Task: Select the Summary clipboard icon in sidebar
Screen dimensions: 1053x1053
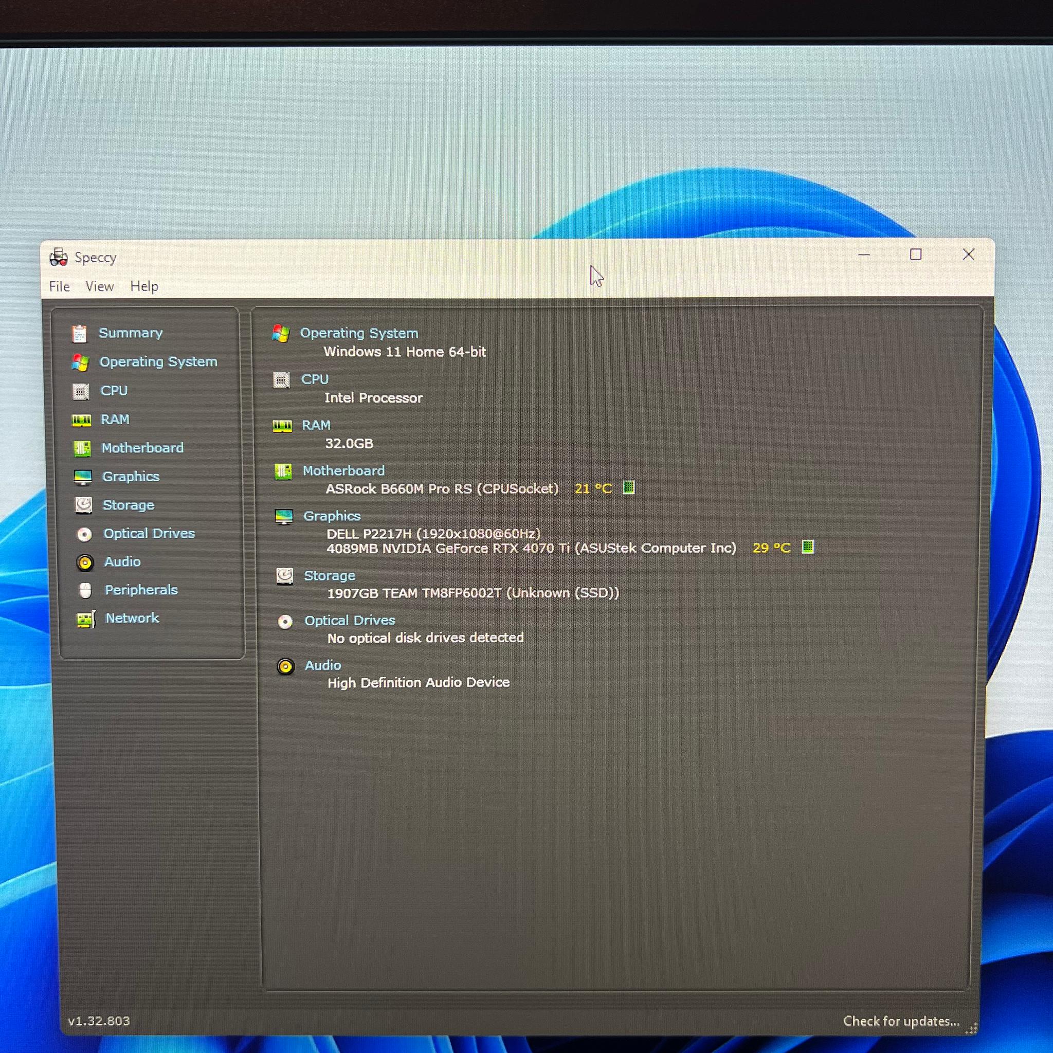Action: pos(80,334)
